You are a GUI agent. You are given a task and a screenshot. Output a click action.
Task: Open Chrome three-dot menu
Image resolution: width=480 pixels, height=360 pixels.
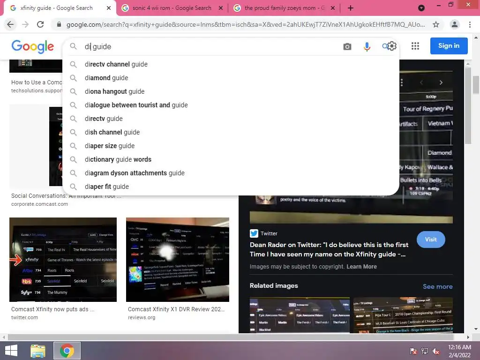point(470,24)
